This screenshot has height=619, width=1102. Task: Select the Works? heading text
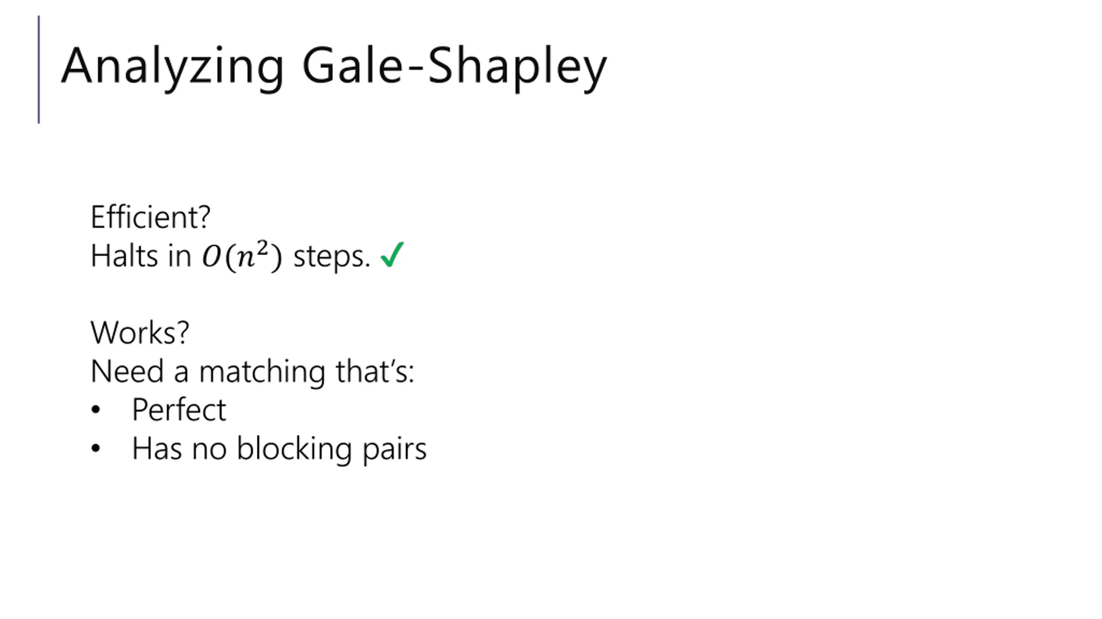(x=140, y=332)
